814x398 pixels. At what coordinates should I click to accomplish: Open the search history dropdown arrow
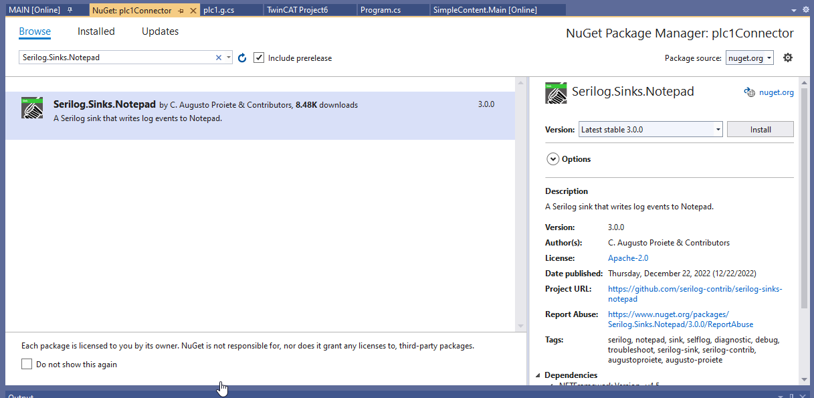tap(229, 58)
